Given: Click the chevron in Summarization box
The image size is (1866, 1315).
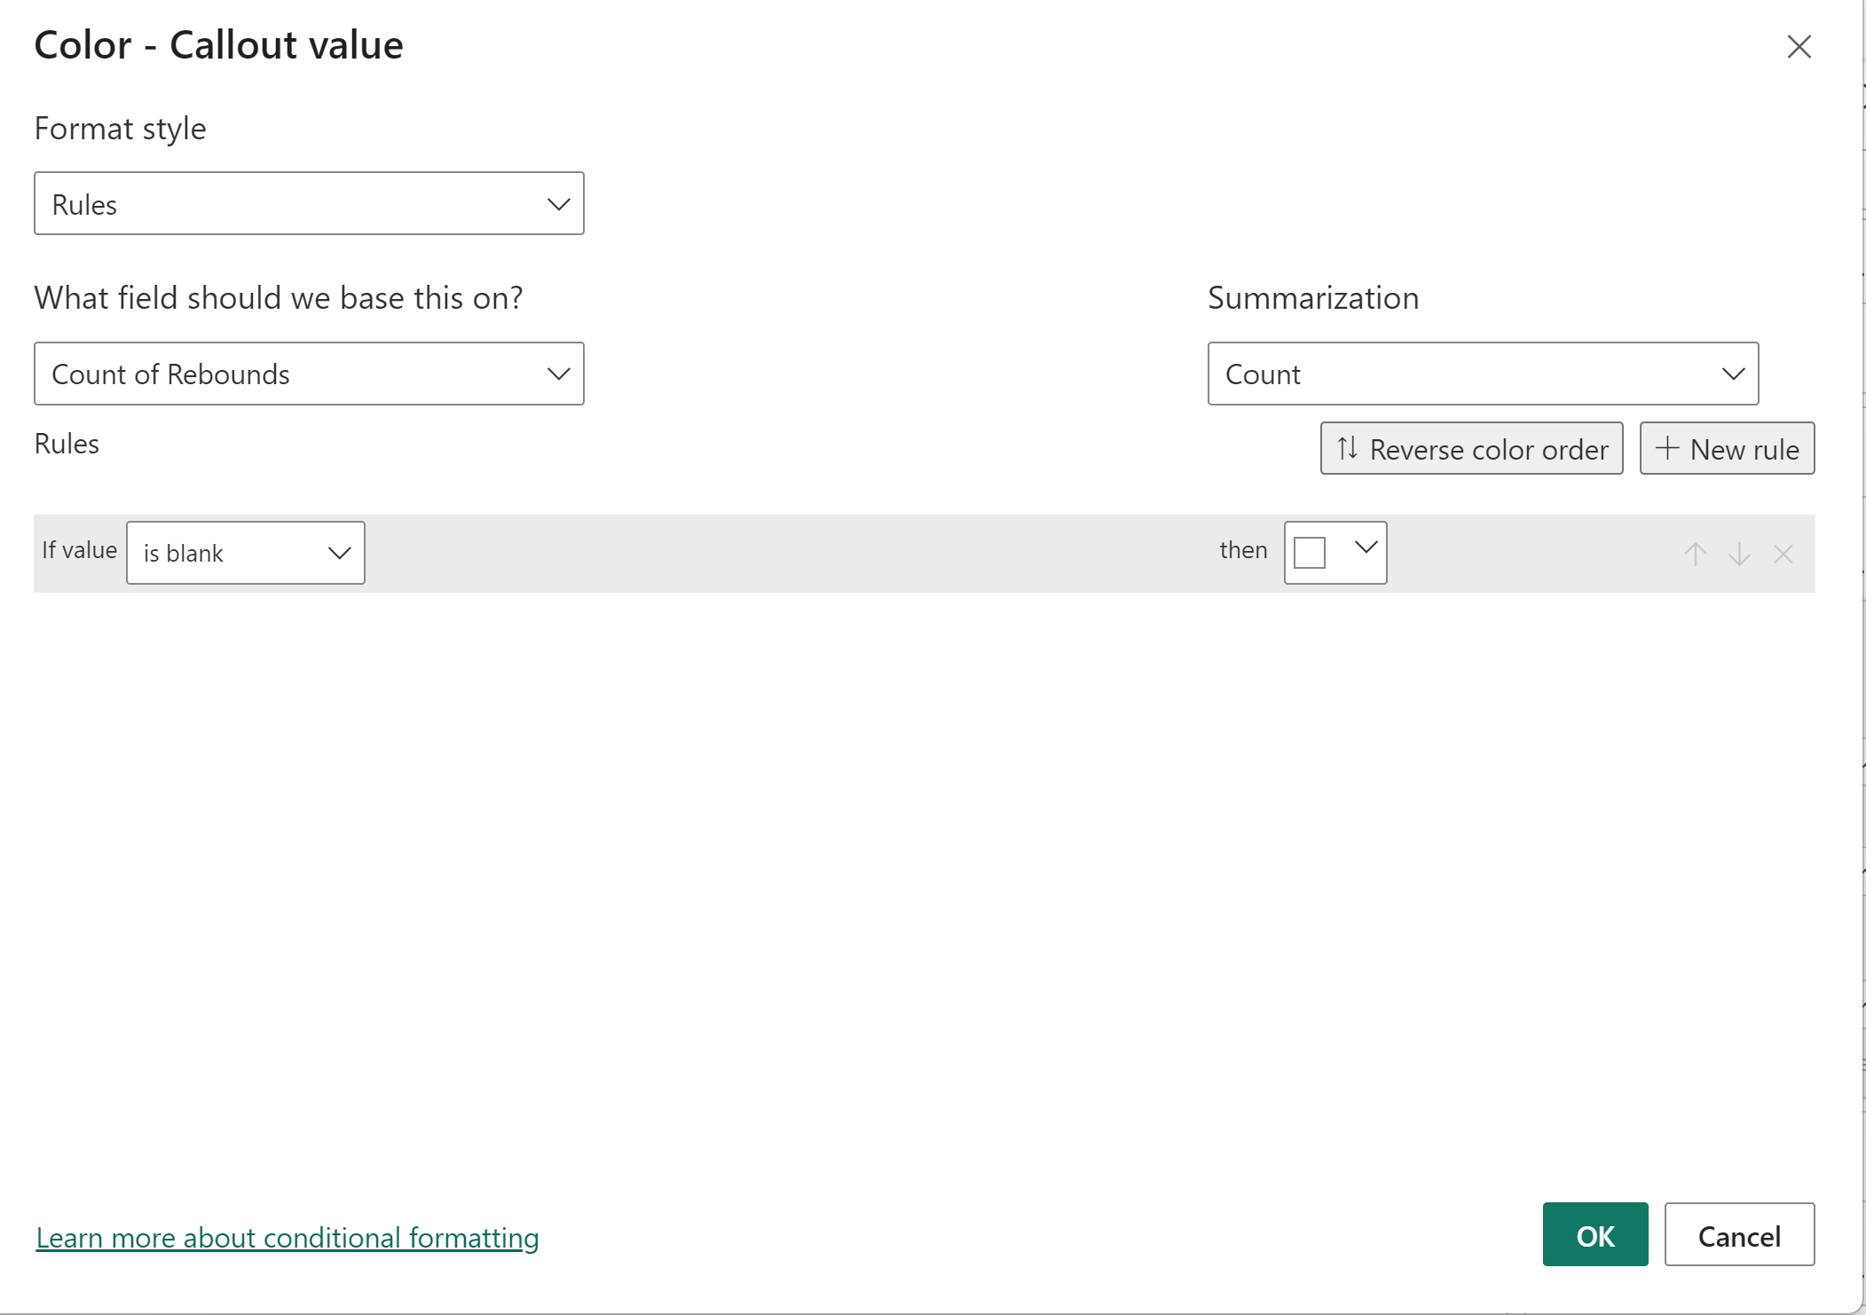Looking at the screenshot, I should [1733, 374].
